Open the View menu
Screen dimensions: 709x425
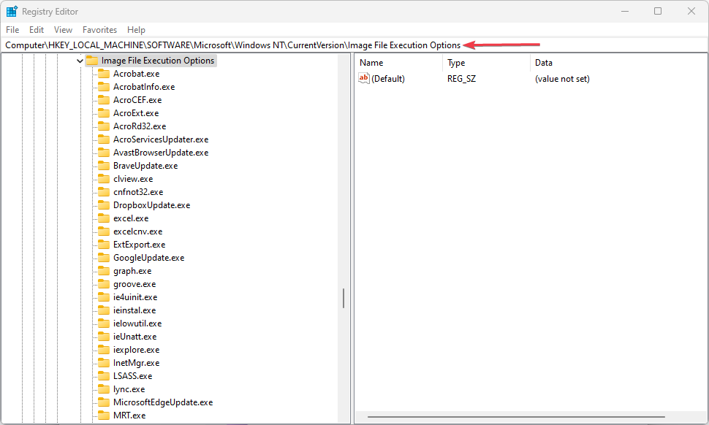click(x=63, y=30)
